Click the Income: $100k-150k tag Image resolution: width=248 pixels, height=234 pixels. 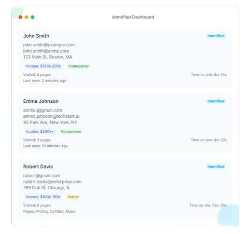pos(43,197)
